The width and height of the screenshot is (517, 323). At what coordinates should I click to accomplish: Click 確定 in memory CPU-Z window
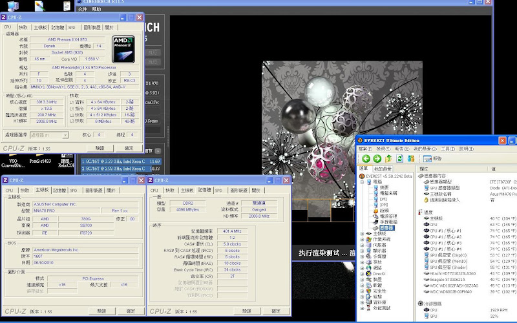tap(276, 311)
